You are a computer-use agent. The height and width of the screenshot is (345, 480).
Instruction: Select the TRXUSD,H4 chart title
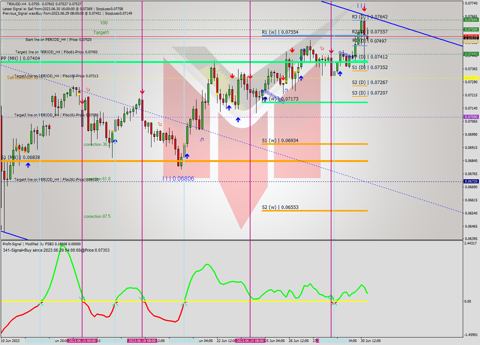pos(16,4)
